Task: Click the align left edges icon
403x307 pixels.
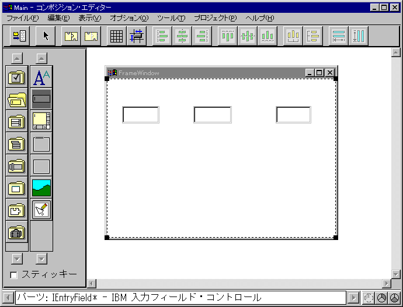Action: pyautogui.click(x=162, y=36)
